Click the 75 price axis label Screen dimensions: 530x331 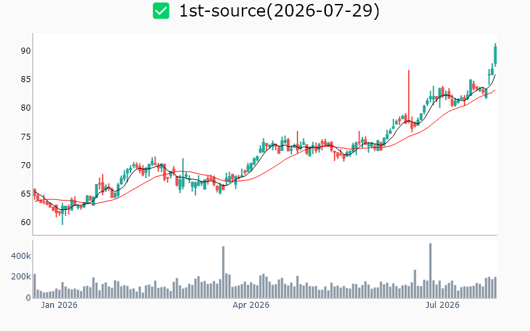(26, 137)
